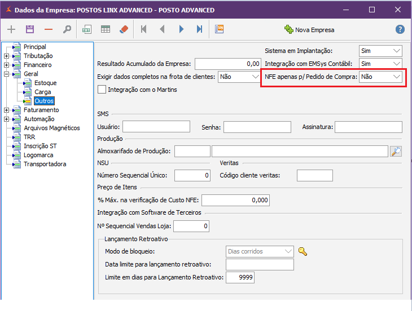This screenshot has width=412, height=311.
Task: Open help with the question mark icon
Action: (400, 29)
